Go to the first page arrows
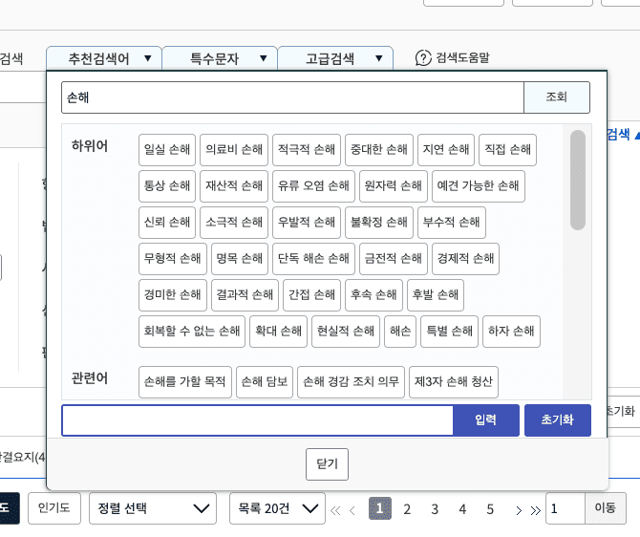Viewport: 640px width, 537px height. click(335, 510)
